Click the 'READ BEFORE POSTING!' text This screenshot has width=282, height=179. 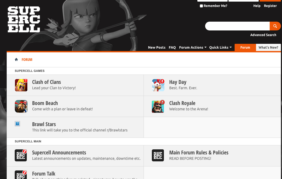click(x=190, y=158)
